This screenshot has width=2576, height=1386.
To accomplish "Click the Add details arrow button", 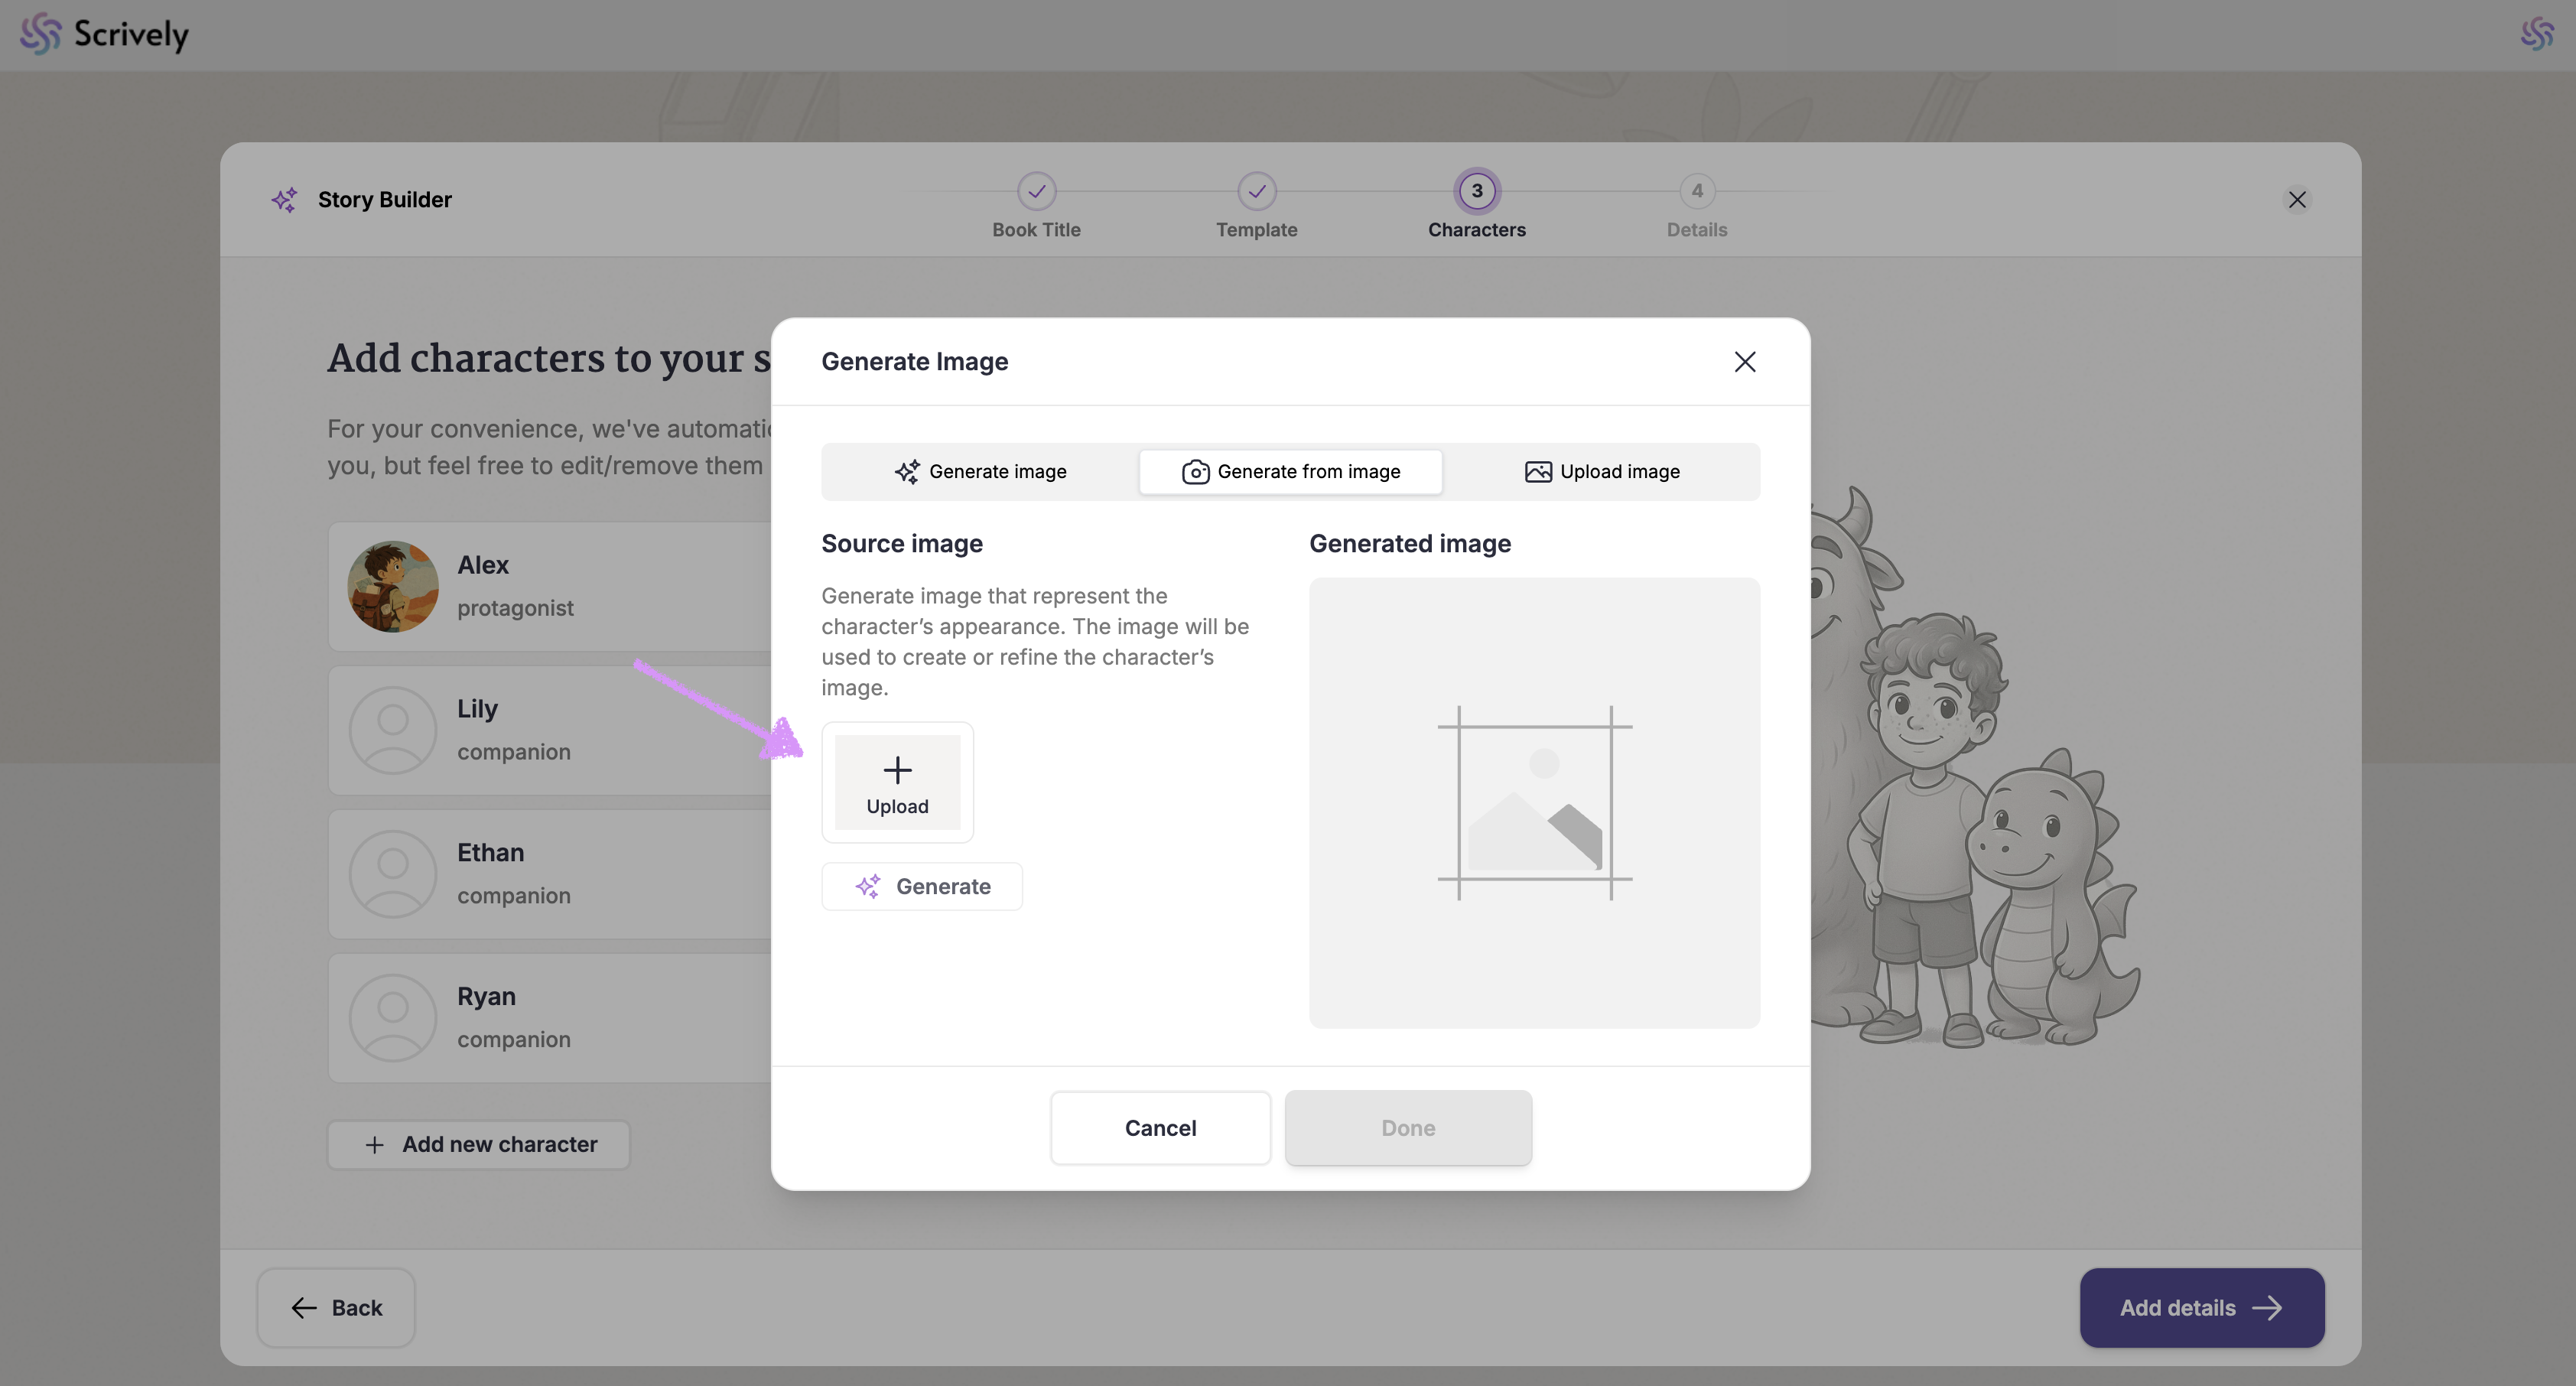I will (x=2201, y=1308).
